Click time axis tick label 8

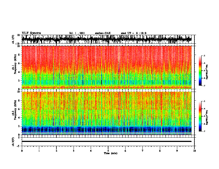tap(160, 151)
